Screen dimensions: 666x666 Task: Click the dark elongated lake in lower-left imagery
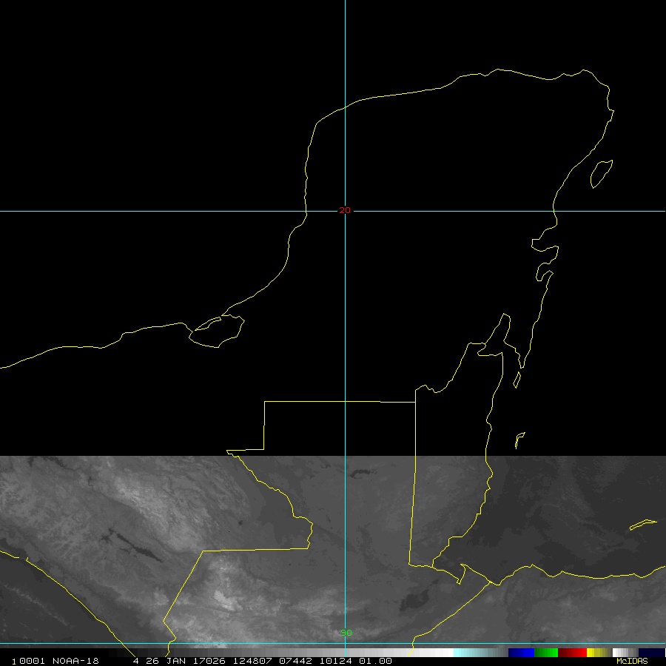(137, 548)
